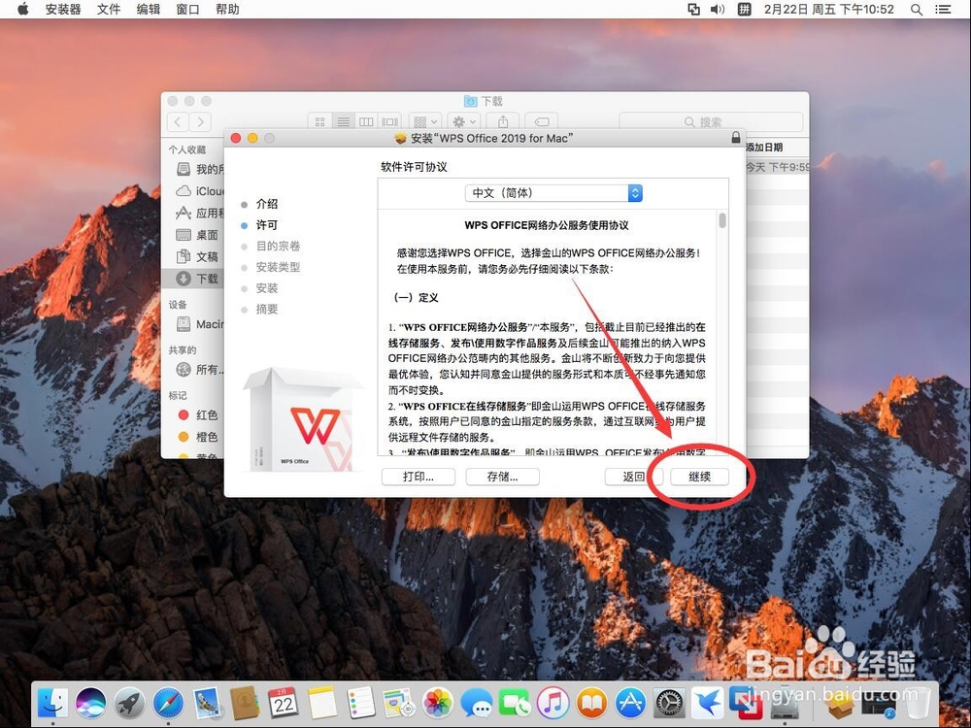Screen dimensions: 971x728
Task: Switch Finder to icon view
Action: tap(319, 122)
